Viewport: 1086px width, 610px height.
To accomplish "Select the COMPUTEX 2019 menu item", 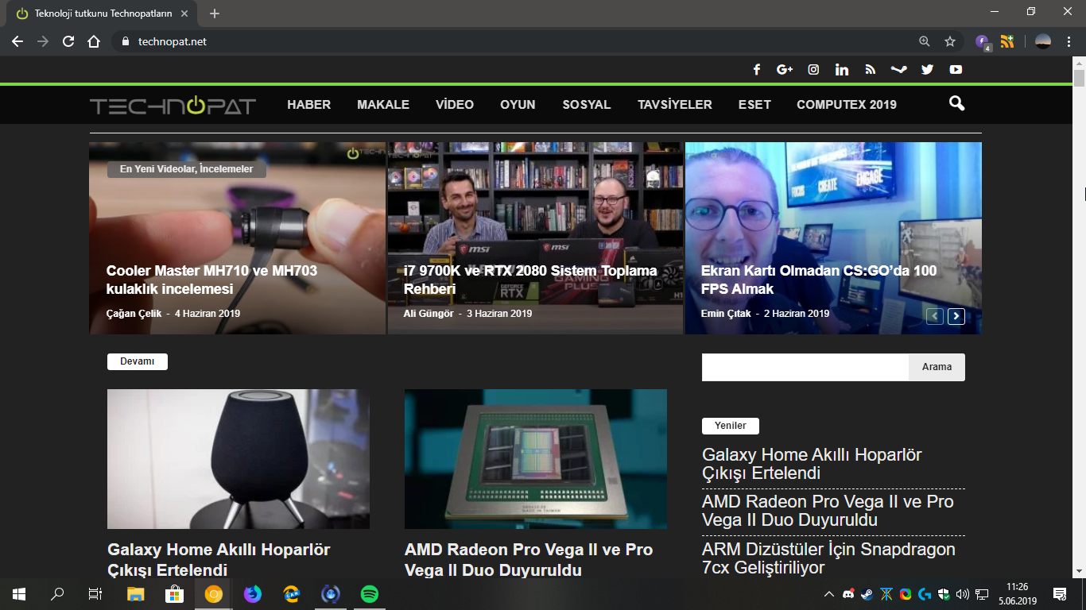I will [x=846, y=105].
